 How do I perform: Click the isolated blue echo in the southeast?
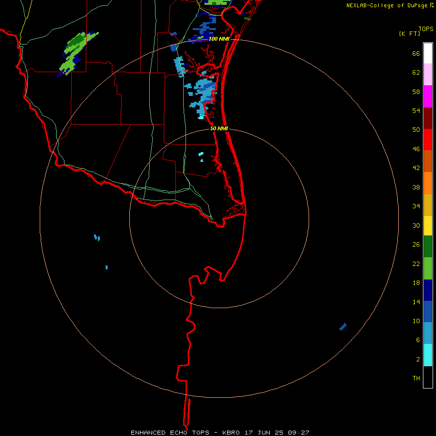[x=343, y=327]
